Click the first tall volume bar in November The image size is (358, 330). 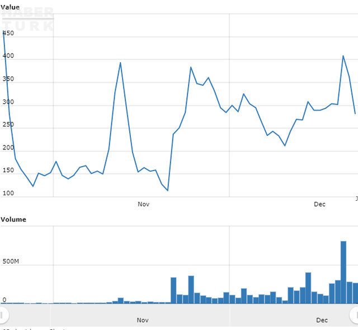tap(173, 290)
